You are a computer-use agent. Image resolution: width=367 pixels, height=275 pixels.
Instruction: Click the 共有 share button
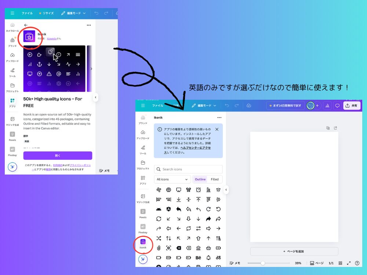pyautogui.click(x=352, y=106)
